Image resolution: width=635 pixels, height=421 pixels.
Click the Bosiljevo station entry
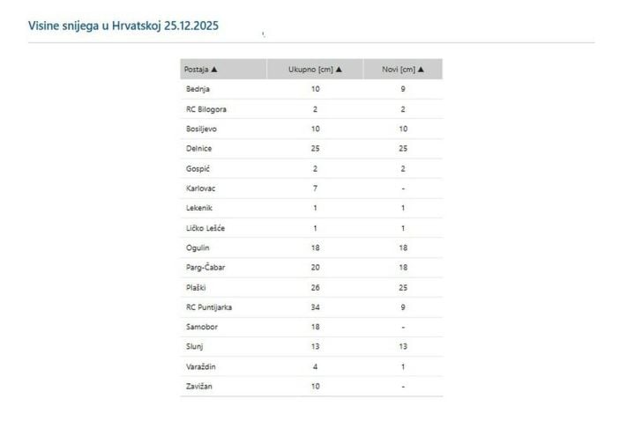[202, 129]
